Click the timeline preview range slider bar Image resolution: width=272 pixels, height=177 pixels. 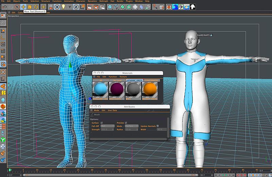[x=111, y=175]
